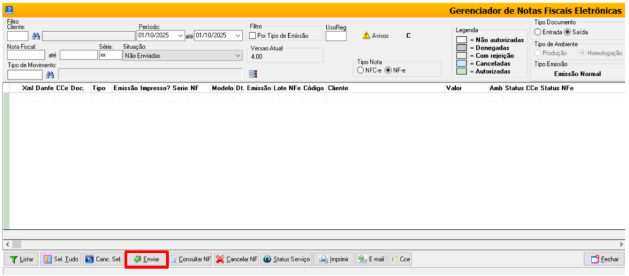Send invoices with the Enviar button
The height and width of the screenshot is (276, 629).
click(x=147, y=259)
